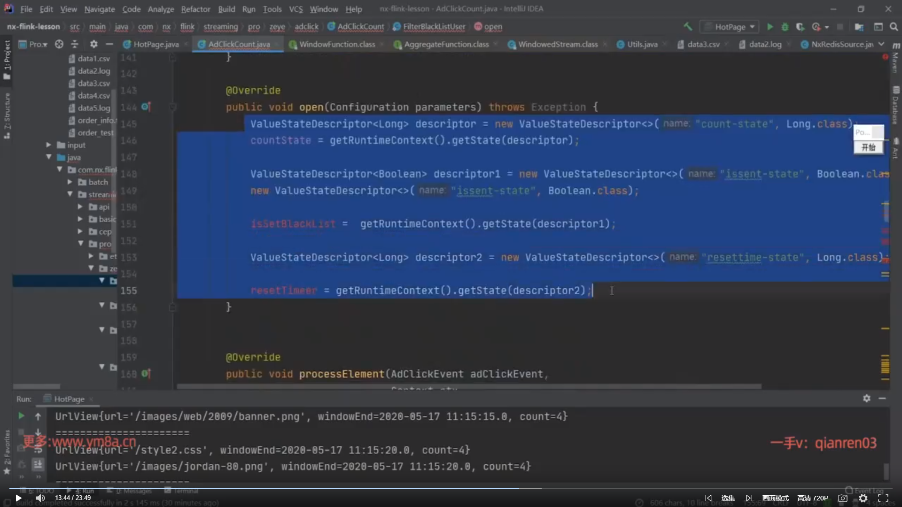Rerun HotPage with green arrow in Run panel
This screenshot has width=902, height=507.
[21, 416]
